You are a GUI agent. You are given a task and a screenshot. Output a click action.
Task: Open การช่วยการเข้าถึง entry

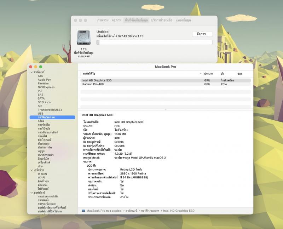[x=48, y=196]
